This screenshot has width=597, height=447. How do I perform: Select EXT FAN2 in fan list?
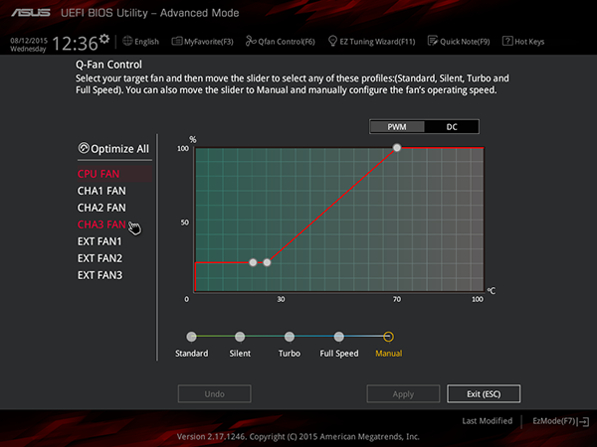99,258
